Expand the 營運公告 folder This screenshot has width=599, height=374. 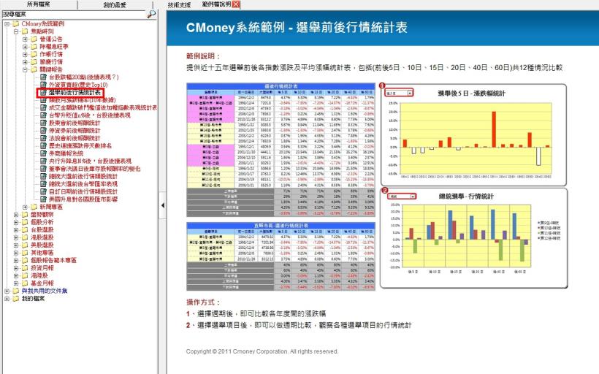[26, 39]
